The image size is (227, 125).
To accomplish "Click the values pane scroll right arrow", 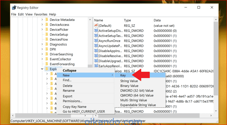I will [211, 115].
